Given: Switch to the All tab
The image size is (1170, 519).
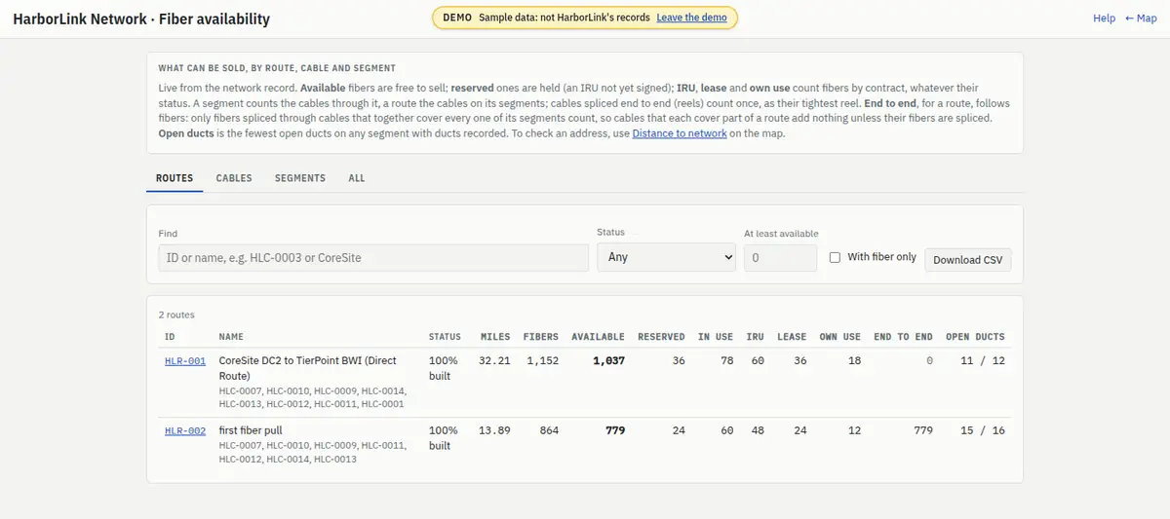Looking at the screenshot, I should pyautogui.click(x=357, y=178).
